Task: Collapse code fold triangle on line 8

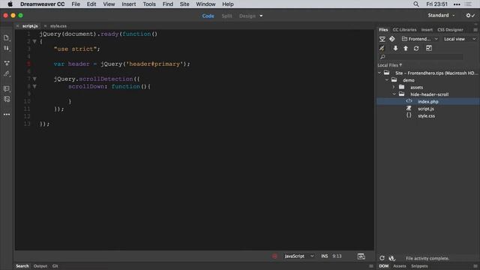Action: point(34,87)
